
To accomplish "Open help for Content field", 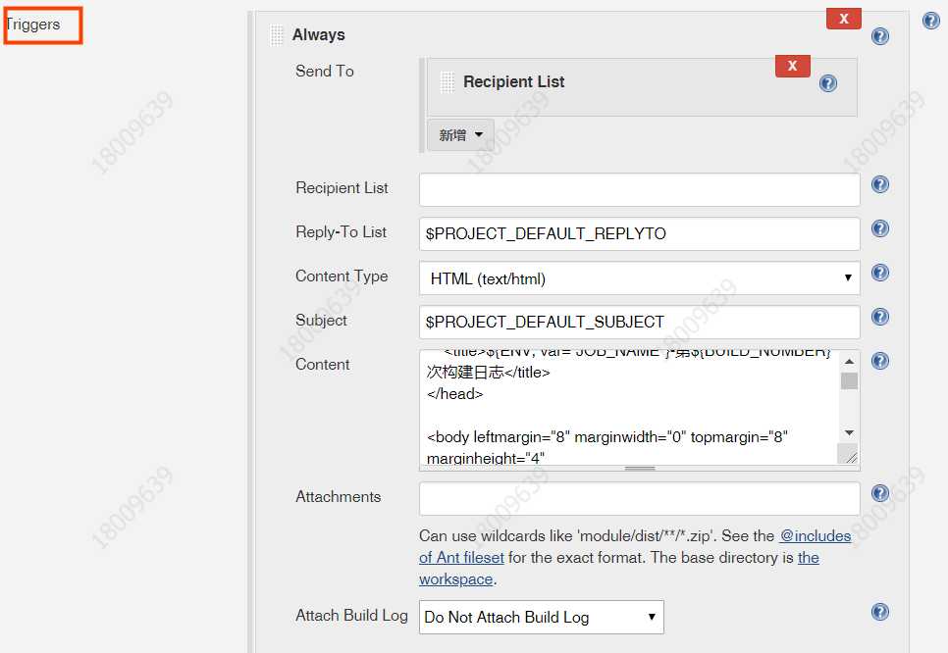I will point(879,361).
